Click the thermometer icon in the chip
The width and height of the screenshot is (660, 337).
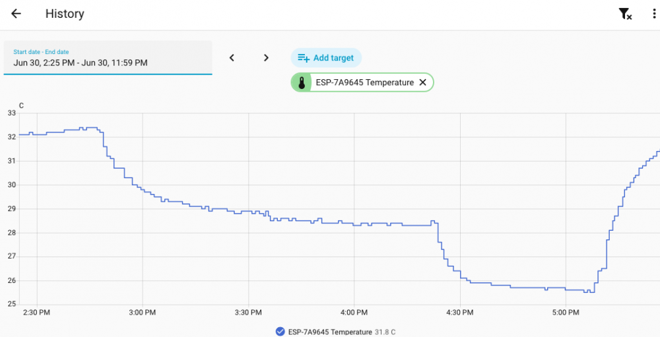tap(302, 82)
